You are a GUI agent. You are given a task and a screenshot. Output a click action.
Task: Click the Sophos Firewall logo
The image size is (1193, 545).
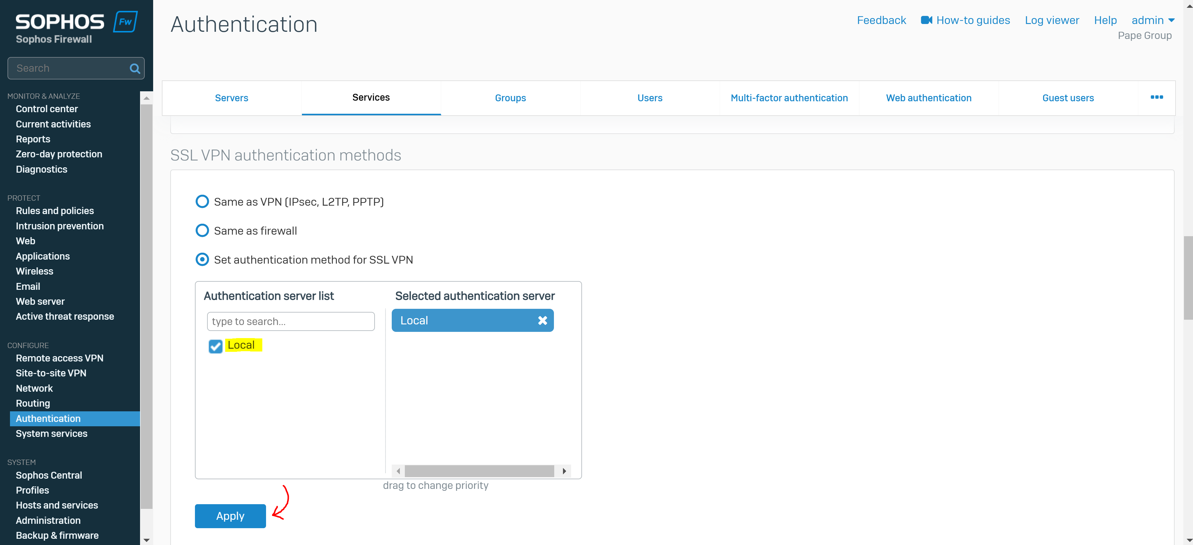[x=76, y=27]
